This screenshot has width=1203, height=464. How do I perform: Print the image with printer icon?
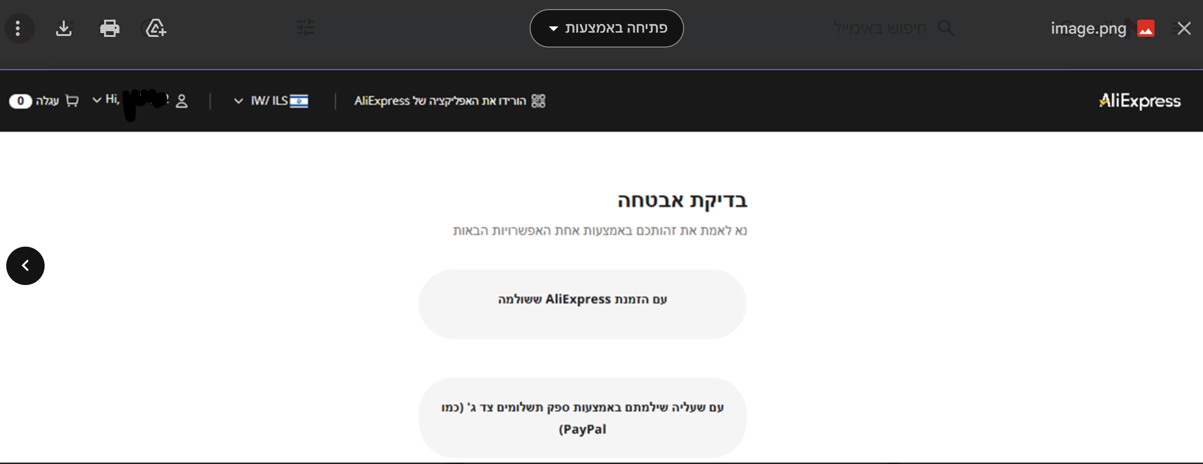tap(109, 28)
